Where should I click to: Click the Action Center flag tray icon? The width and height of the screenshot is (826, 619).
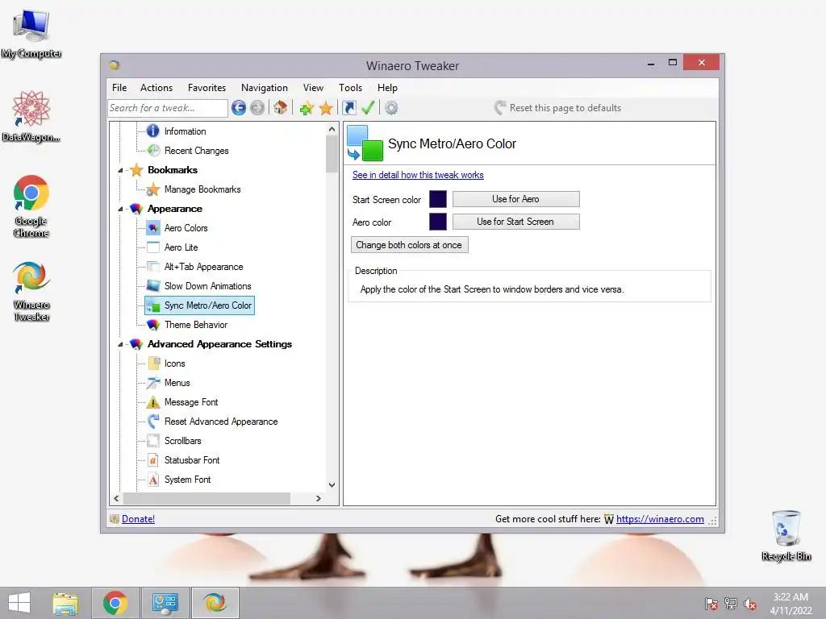pyautogui.click(x=711, y=604)
